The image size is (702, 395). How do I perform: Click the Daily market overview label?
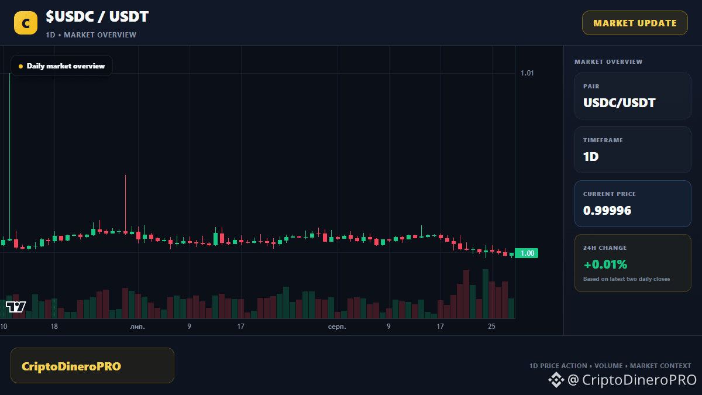[61, 66]
